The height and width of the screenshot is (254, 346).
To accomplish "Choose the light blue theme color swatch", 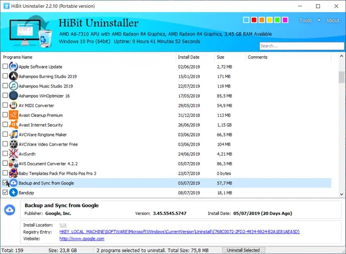I will [x=246, y=20].
